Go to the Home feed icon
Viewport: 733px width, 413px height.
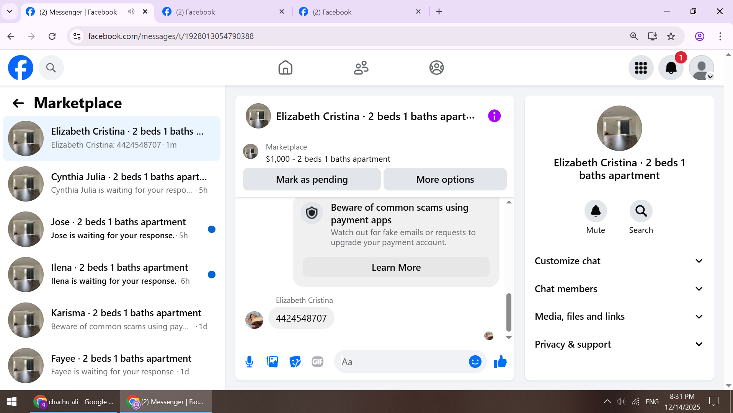tap(285, 68)
